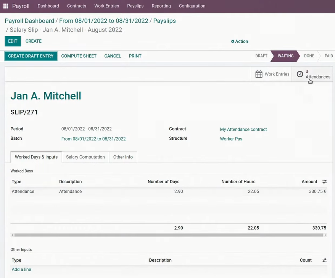The image size is (335, 278).
Task: Click the 22.05 hours cell in row
Action: (x=253, y=192)
